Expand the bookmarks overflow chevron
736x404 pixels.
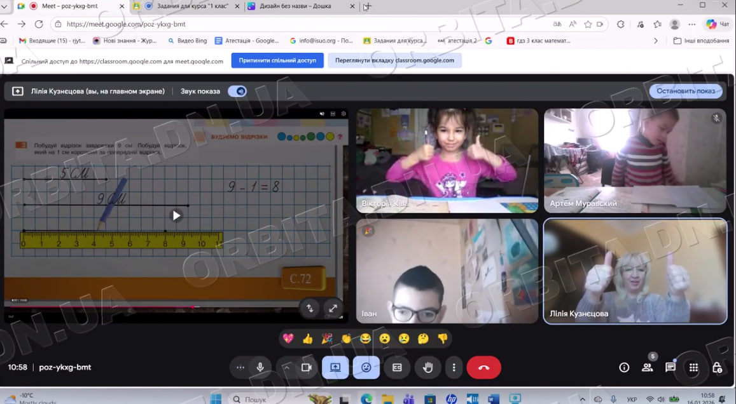coord(656,41)
